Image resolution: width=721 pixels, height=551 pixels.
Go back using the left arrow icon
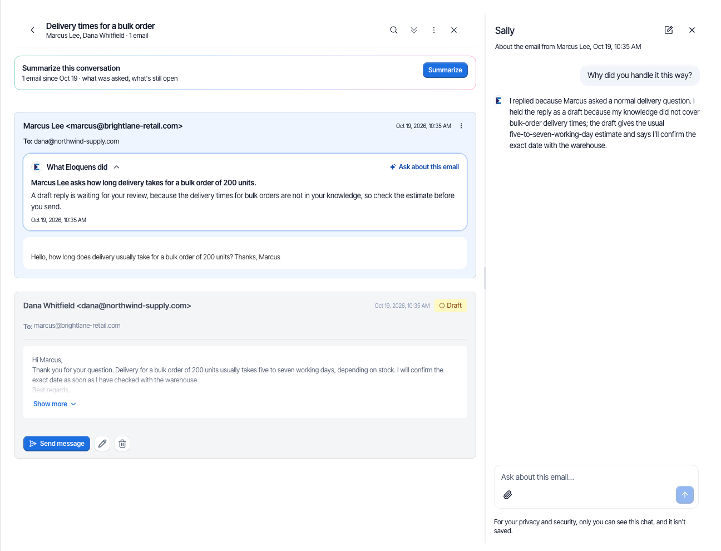point(32,30)
